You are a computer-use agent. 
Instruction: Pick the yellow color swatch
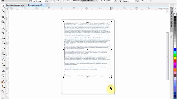tap(175, 58)
